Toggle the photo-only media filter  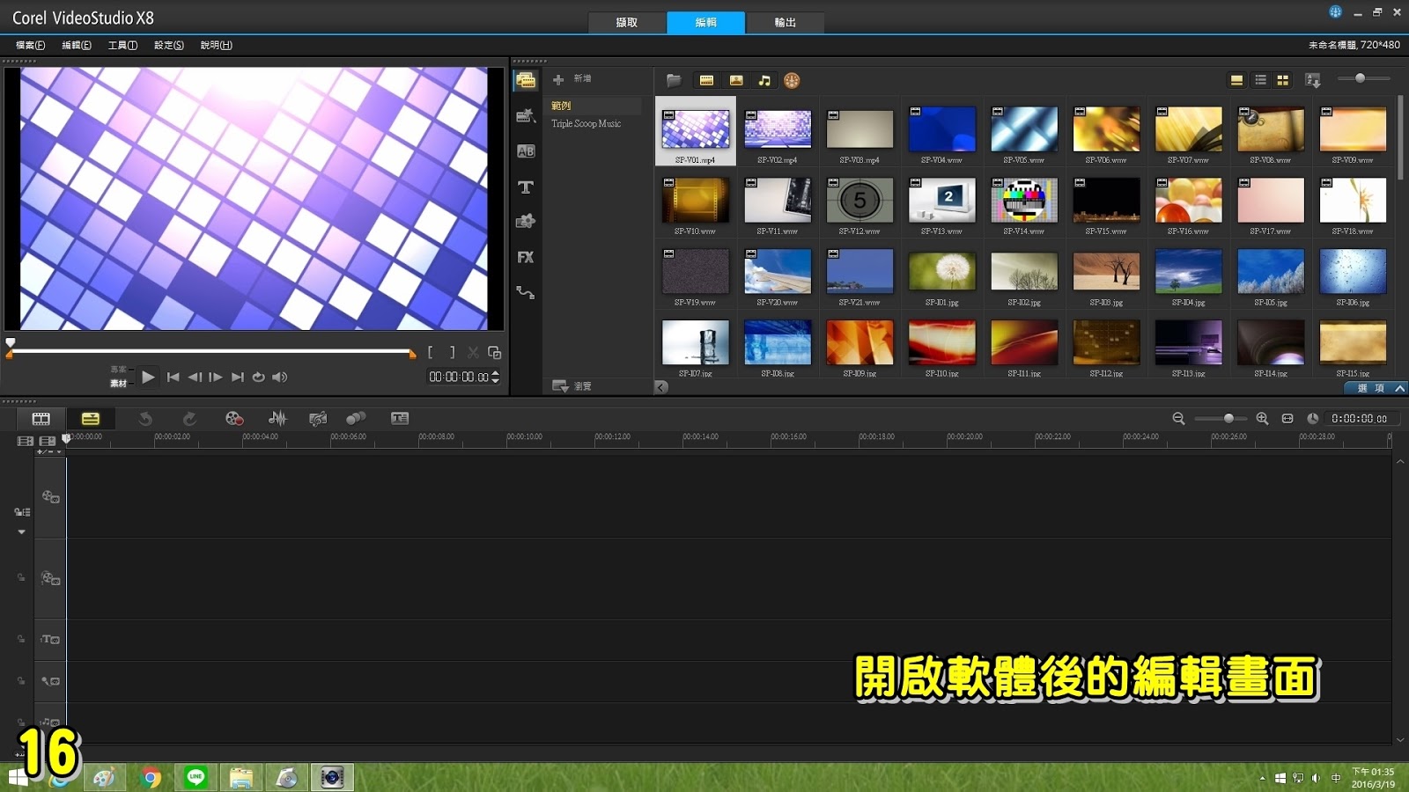(736, 80)
